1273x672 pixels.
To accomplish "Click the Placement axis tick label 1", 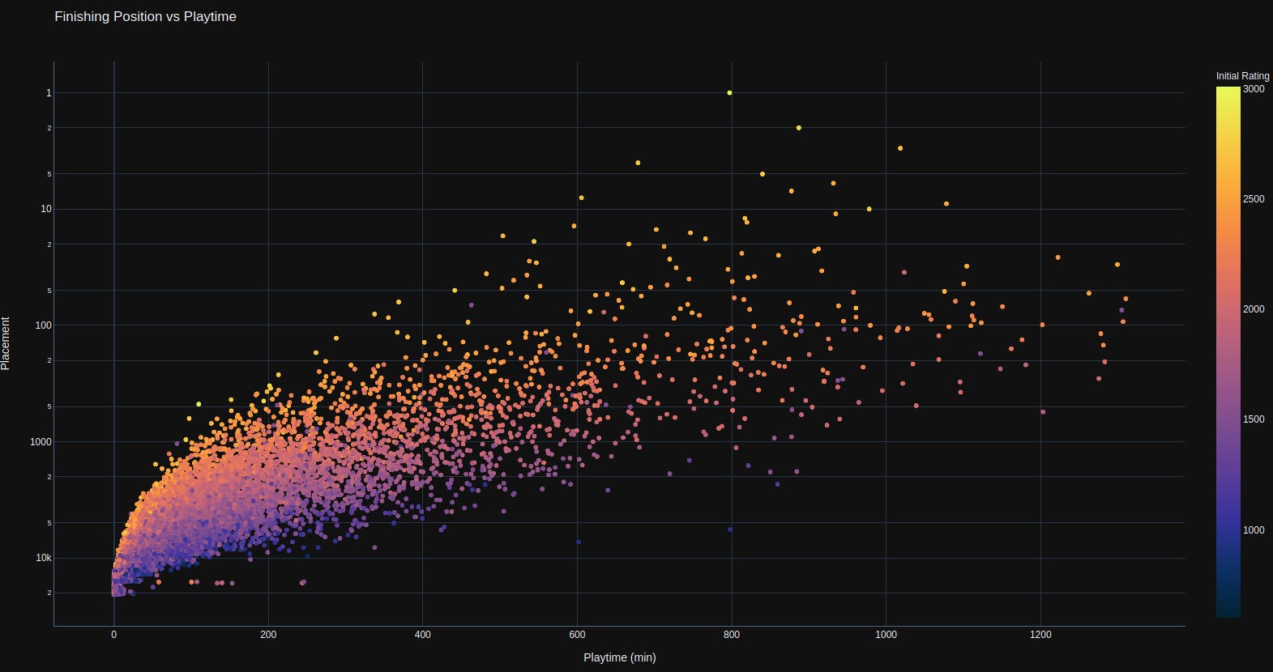I will [49, 93].
